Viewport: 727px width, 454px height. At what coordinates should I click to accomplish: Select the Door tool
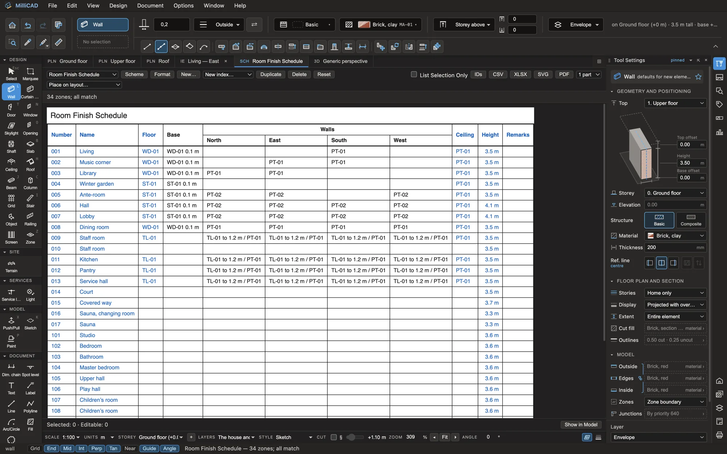(11, 110)
